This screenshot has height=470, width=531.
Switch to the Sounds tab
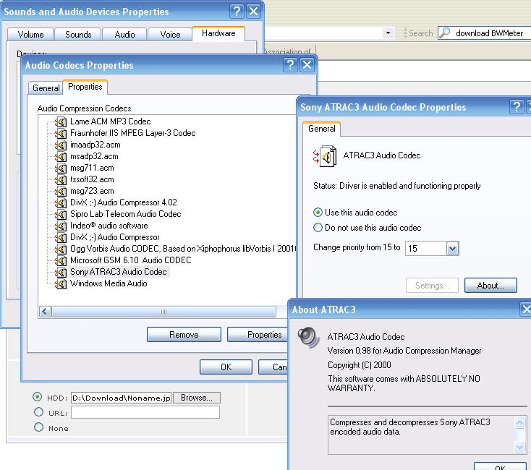click(78, 35)
